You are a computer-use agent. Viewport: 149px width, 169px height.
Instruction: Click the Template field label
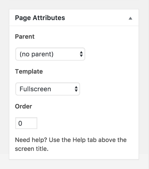(29, 72)
